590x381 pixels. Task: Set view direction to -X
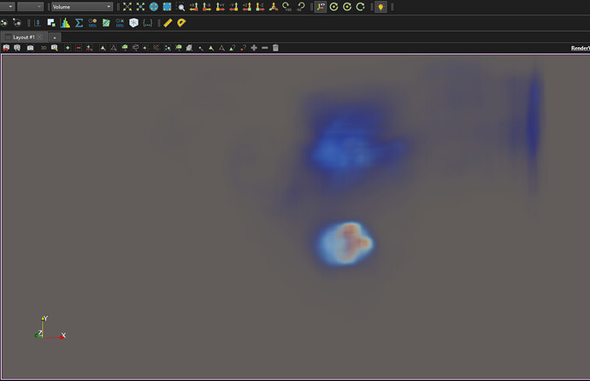point(207,7)
